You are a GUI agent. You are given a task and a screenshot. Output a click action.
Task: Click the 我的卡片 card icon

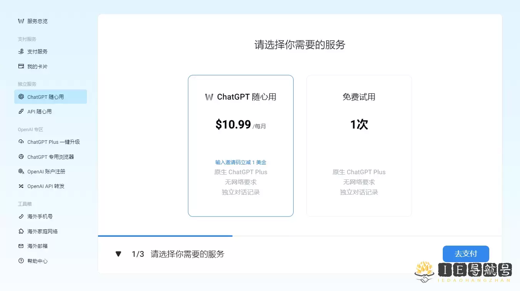[x=21, y=67]
